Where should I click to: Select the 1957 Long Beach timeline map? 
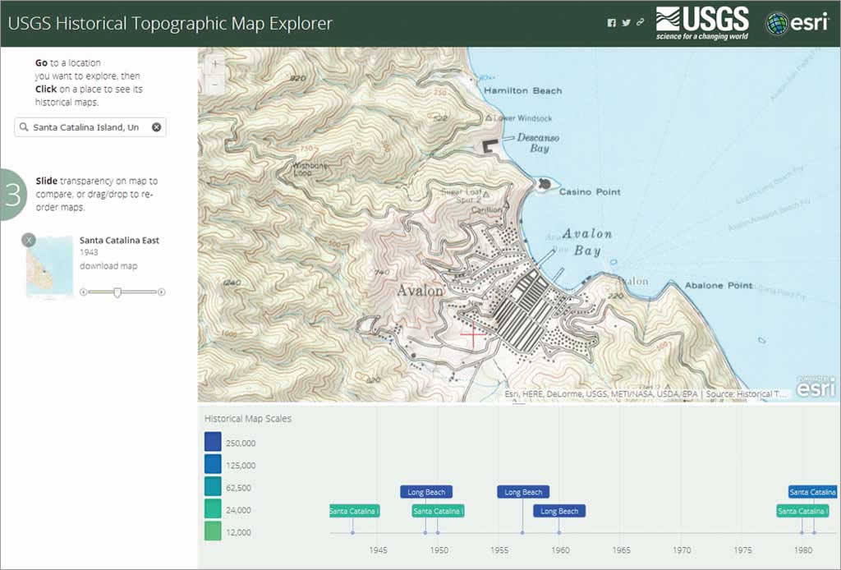(523, 492)
